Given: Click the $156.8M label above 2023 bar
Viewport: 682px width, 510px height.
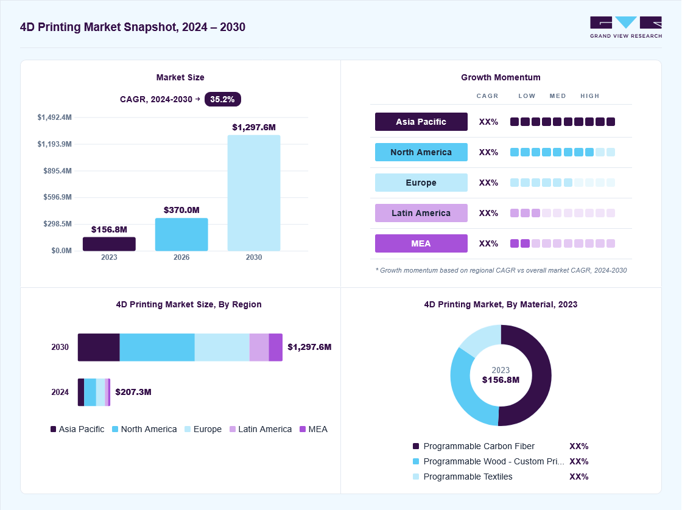Looking at the screenshot, I should [x=109, y=229].
